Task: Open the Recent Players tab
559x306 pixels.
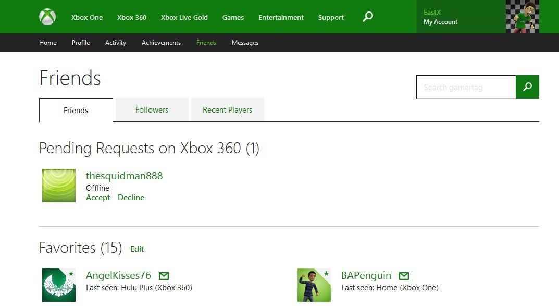Action: pos(227,109)
